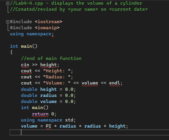Place cursor on iostream include
The image size is (169, 140).
point(36,22)
